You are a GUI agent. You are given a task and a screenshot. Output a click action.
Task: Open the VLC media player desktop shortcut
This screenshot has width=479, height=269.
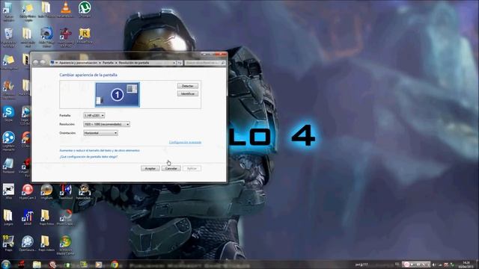[x=65, y=7]
